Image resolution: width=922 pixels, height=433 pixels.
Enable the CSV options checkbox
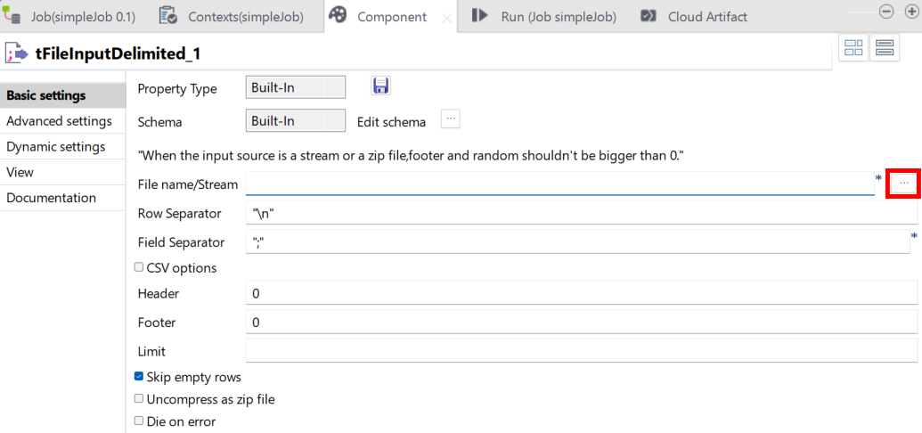click(139, 267)
